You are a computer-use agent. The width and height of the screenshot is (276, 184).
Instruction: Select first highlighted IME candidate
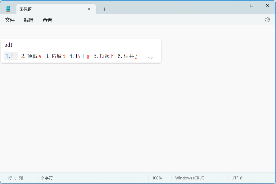11,56
